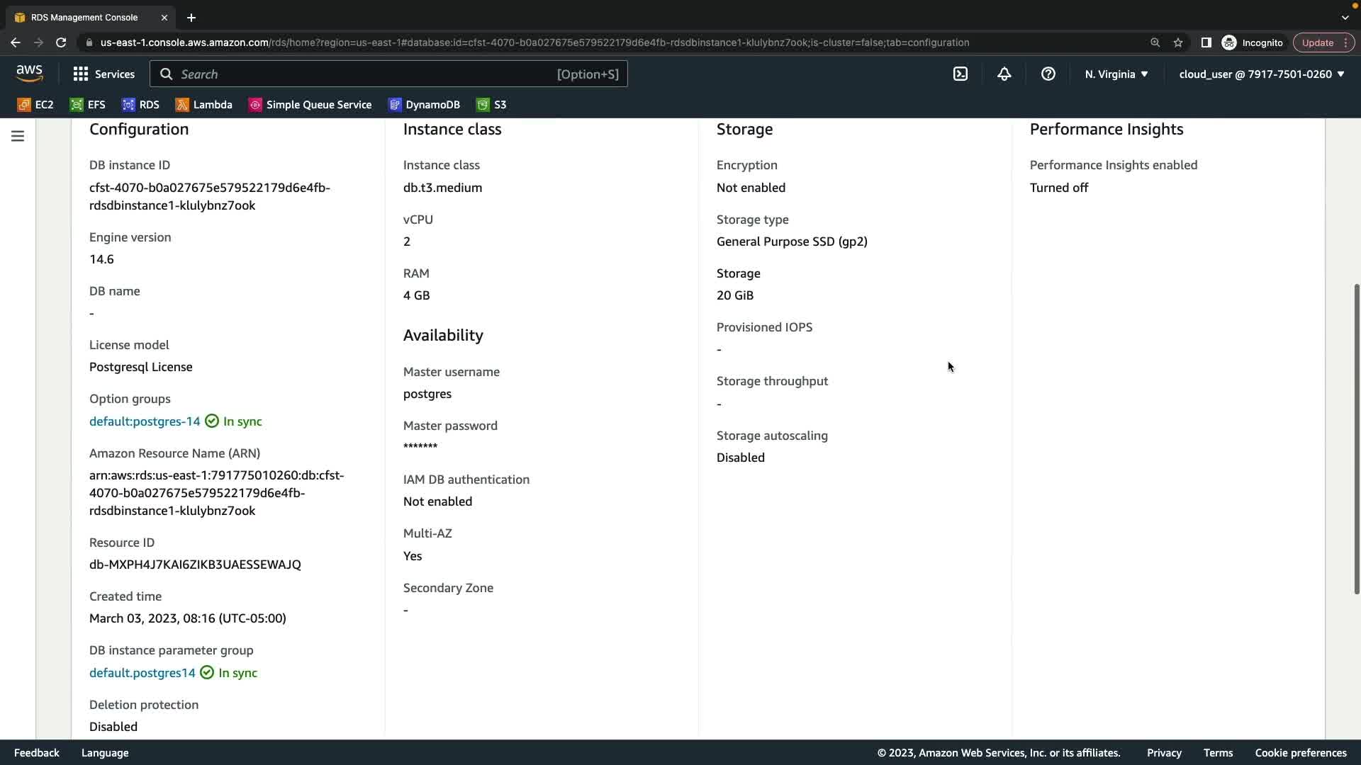
Task: Open EC2 favorite shortcut
Action: click(x=35, y=105)
